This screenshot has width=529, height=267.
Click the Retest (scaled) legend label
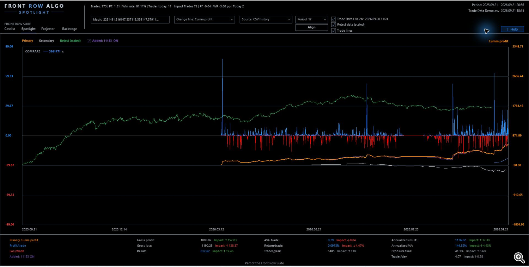70,41
